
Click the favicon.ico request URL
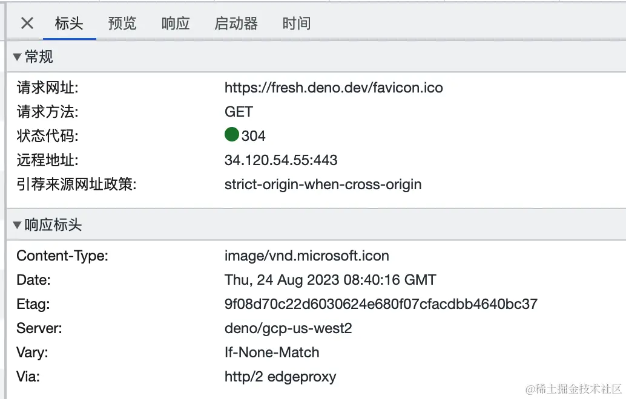334,87
